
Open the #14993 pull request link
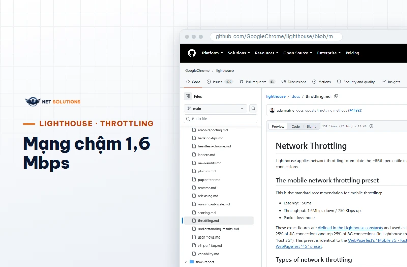[356, 110]
